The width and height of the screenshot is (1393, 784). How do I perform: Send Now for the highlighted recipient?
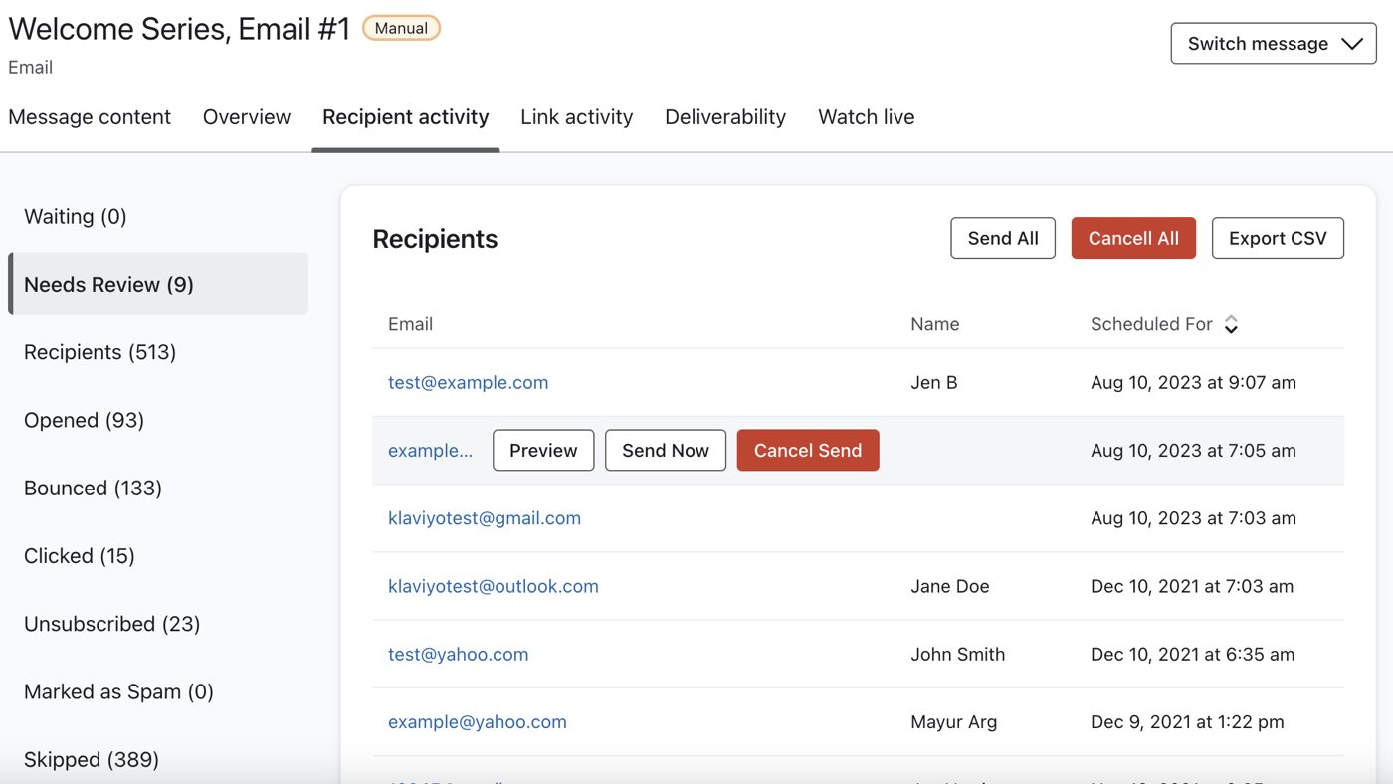tap(665, 450)
